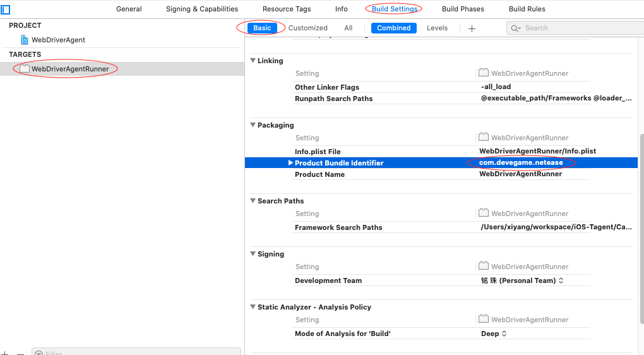
Task: Select the WebDriverAgent project row
Action: (x=122, y=40)
